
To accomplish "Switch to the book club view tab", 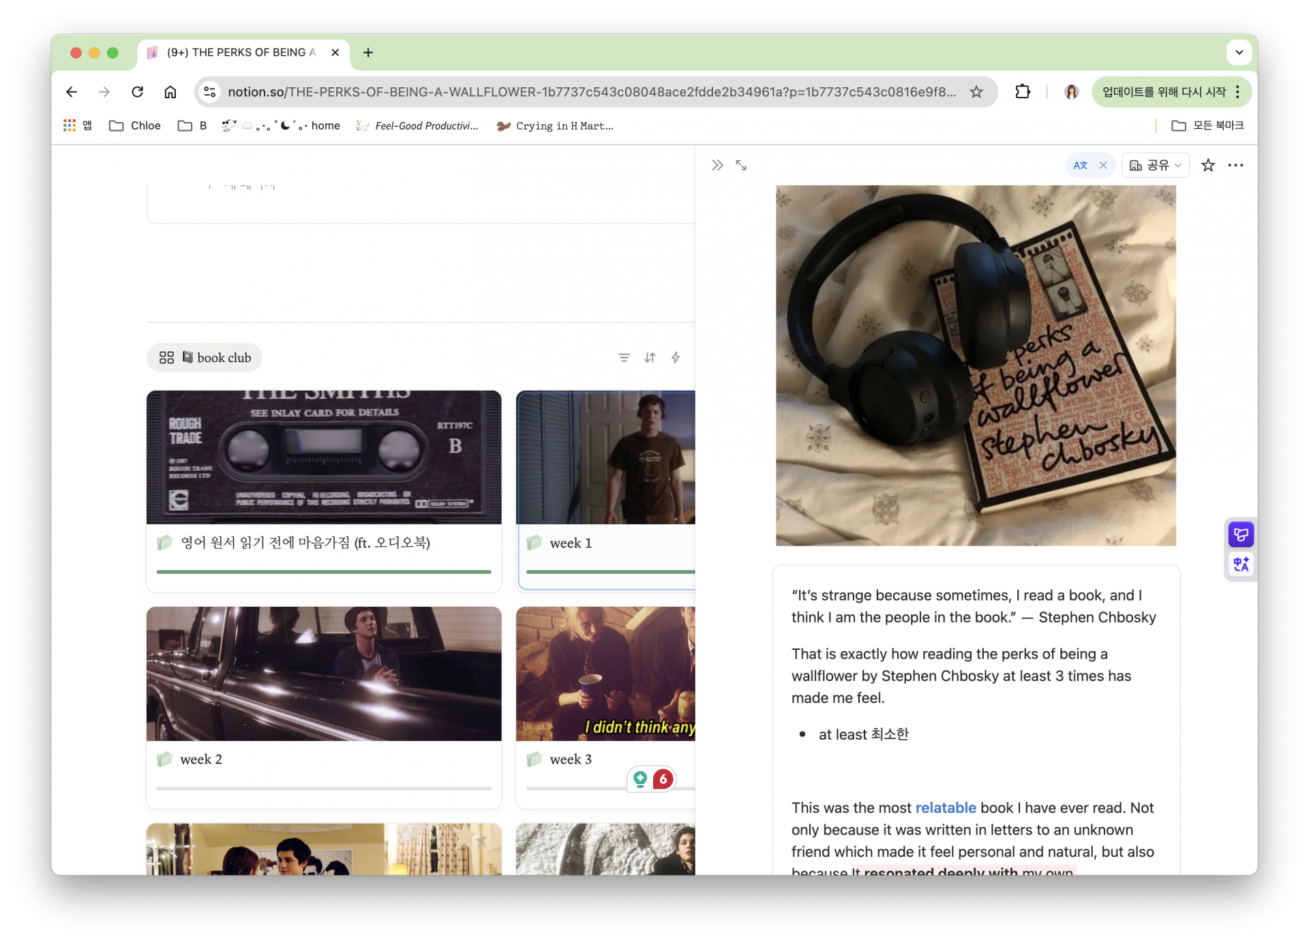I will [x=205, y=357].
